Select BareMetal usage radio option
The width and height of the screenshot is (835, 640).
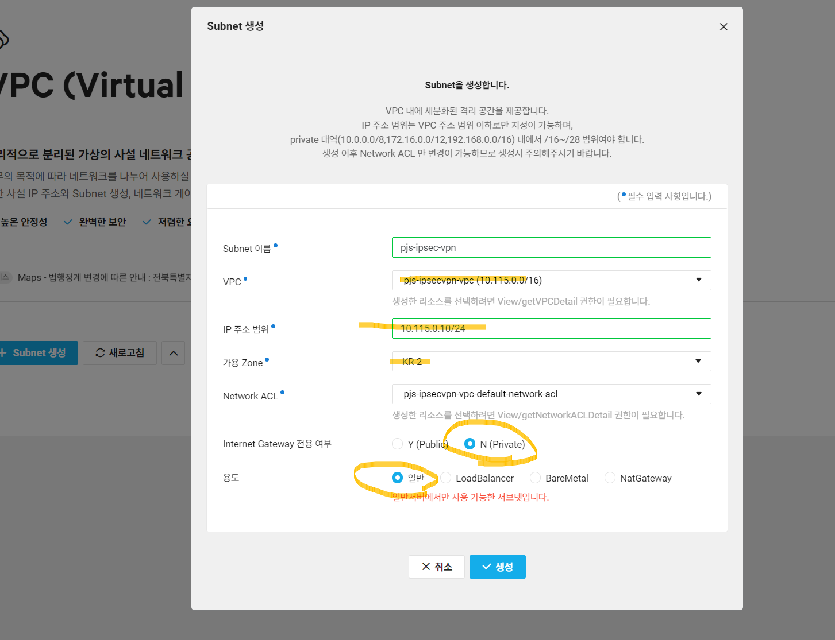pos(535,478)
